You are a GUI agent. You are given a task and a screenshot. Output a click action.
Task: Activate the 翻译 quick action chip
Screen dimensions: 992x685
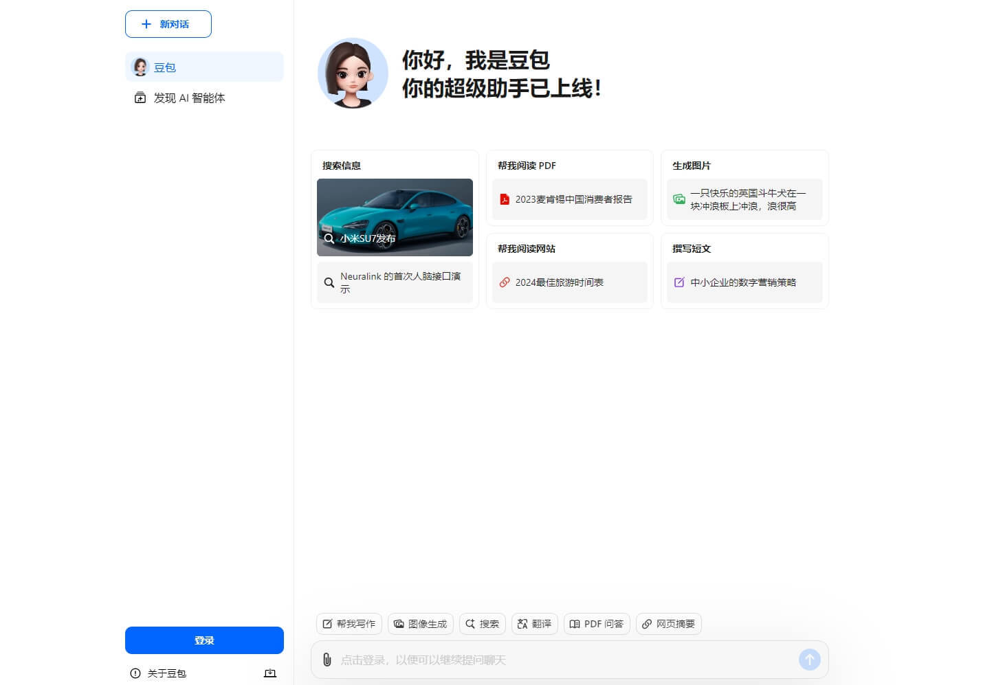coord(534,624)
